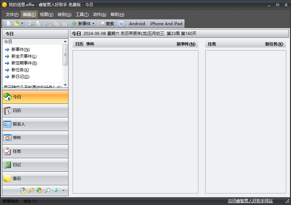
Task: Click the paste toolbar icon
Action: [64, 23]
